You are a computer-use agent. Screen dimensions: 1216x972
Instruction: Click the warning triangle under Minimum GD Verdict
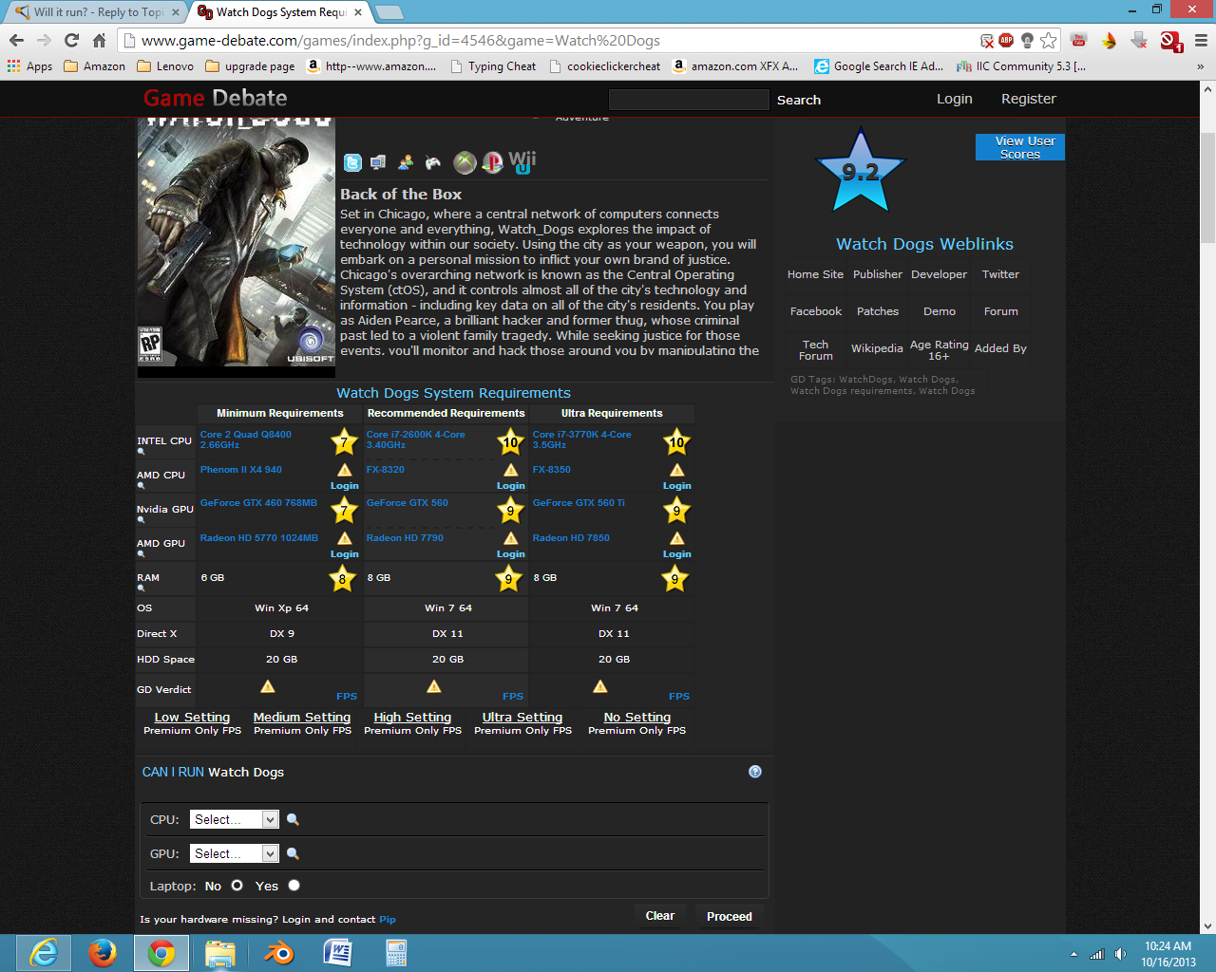[x=268, y=686]
